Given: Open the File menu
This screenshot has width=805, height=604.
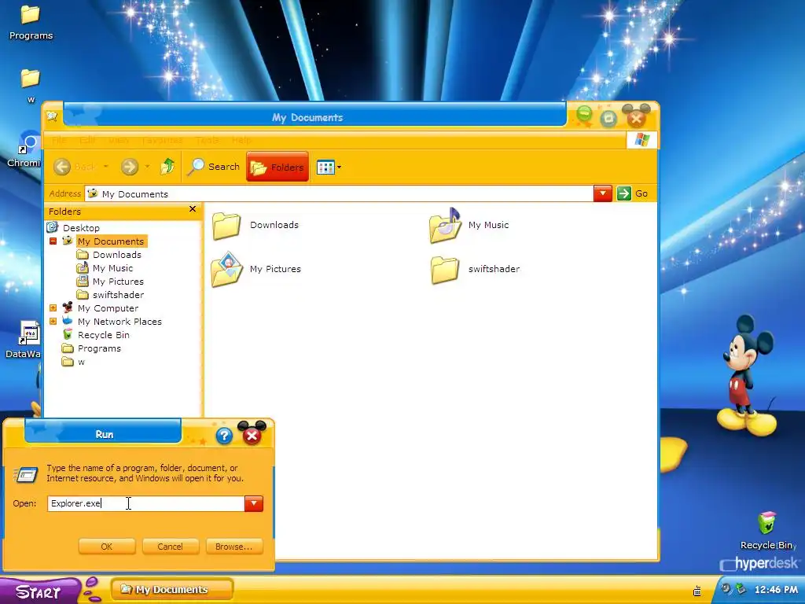Looking at the screenshot, I should [59, 140].
